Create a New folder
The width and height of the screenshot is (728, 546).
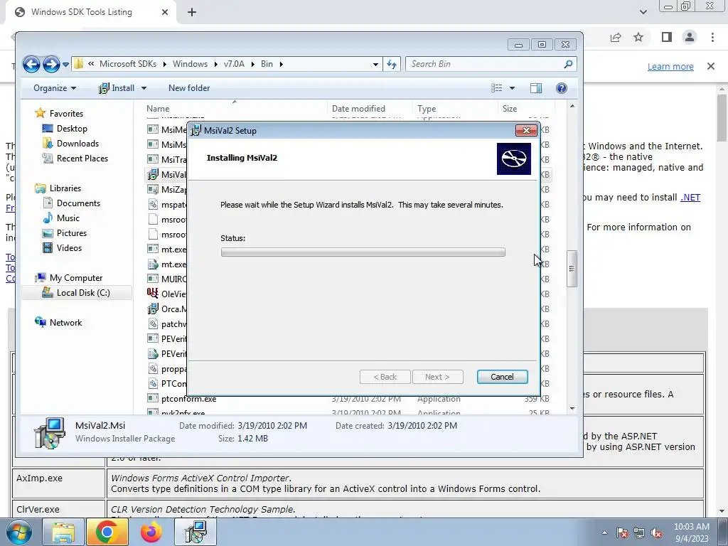[189, 88]
